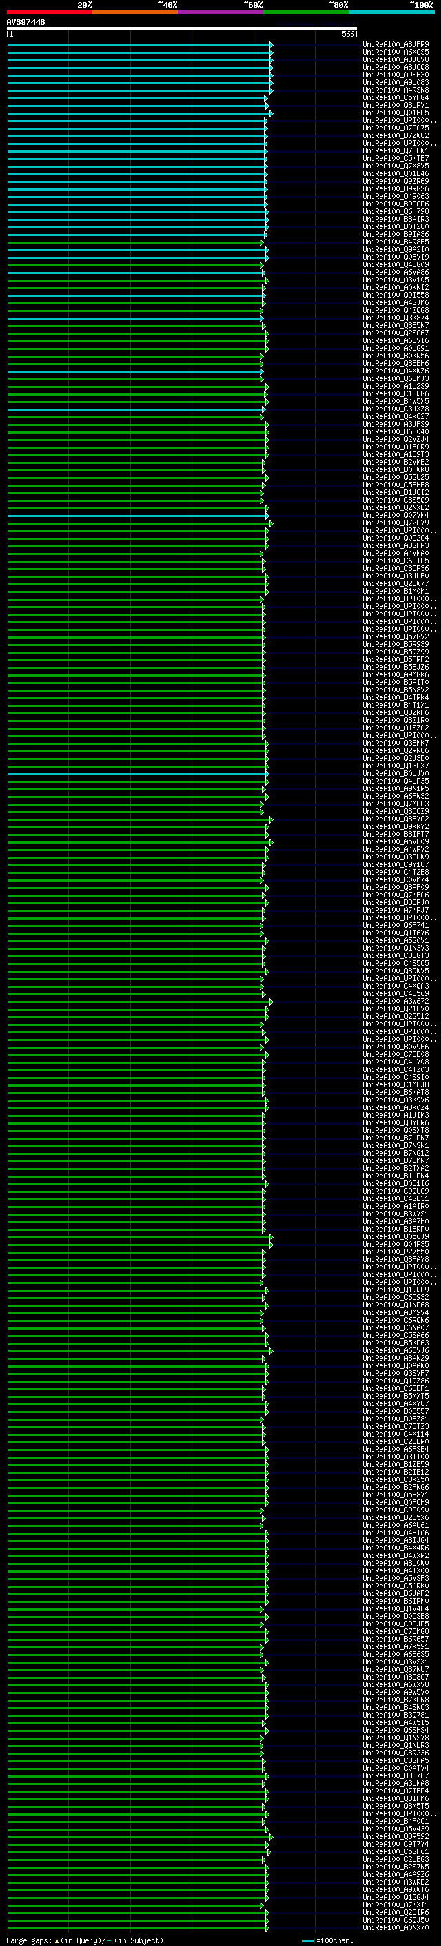Click the UniRef100_A4VKA0 label
Viewport: 441px width, 1946px height.
[396, 553]
